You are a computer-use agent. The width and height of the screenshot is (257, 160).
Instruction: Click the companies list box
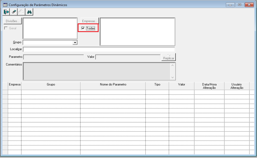[x=137, y=32]
